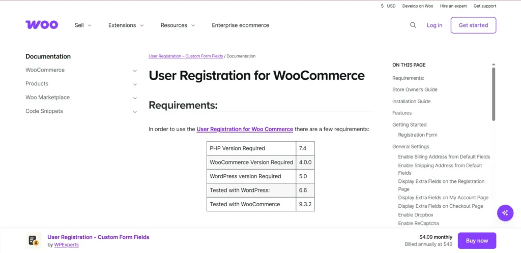This screenshot has height=253, width=521.
Task: Select the WordPress version Required cell
Action: (x=251, y=176)
